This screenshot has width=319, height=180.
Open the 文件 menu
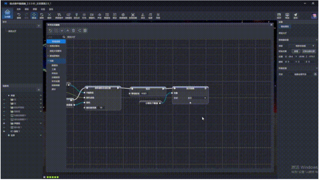click(19, 9)
